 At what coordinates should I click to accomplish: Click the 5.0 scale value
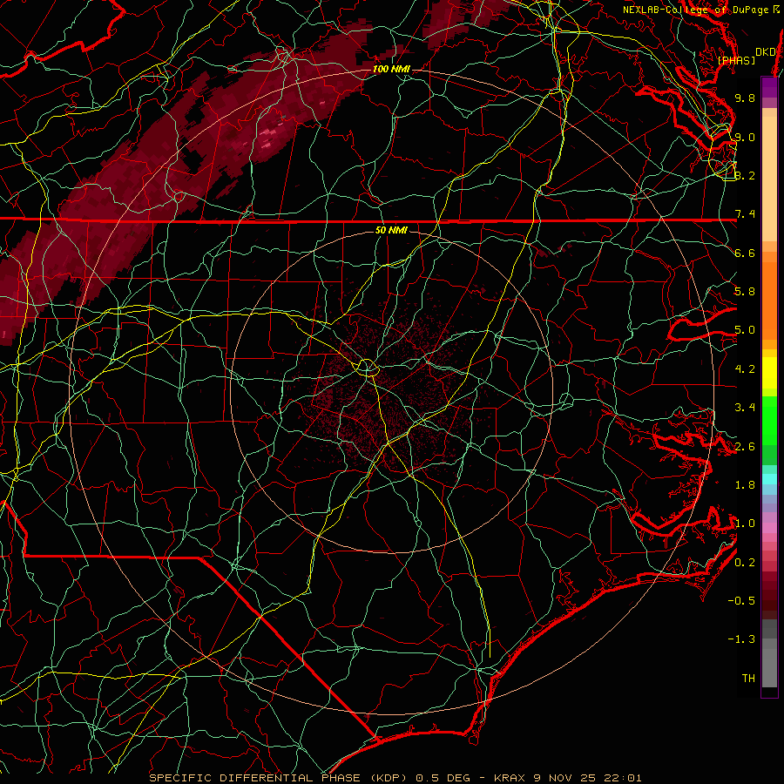click(745, 330)
